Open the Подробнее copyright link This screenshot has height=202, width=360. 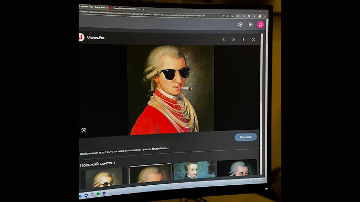coord(160,149)
